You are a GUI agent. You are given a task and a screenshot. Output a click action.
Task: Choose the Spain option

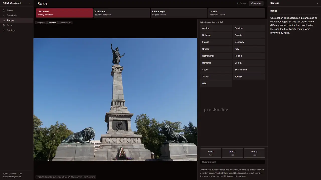coord(216,70)
